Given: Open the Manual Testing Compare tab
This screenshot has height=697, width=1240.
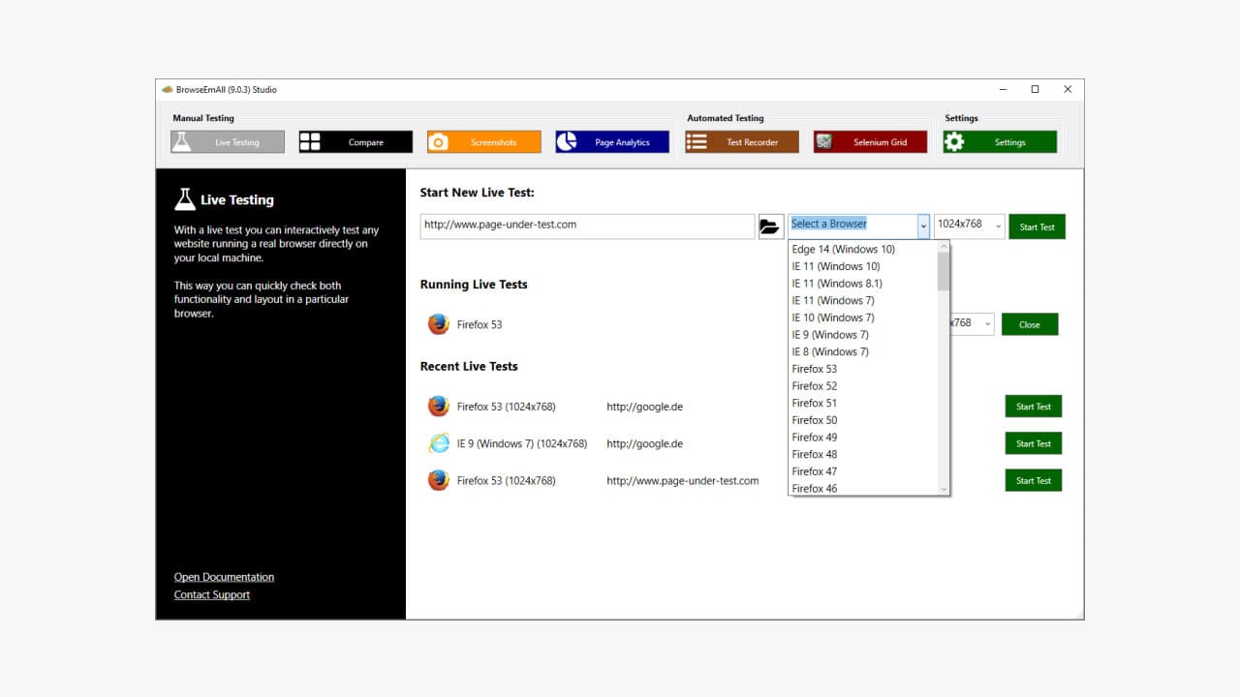Looking at the screenshot, I should pos(355,140).
